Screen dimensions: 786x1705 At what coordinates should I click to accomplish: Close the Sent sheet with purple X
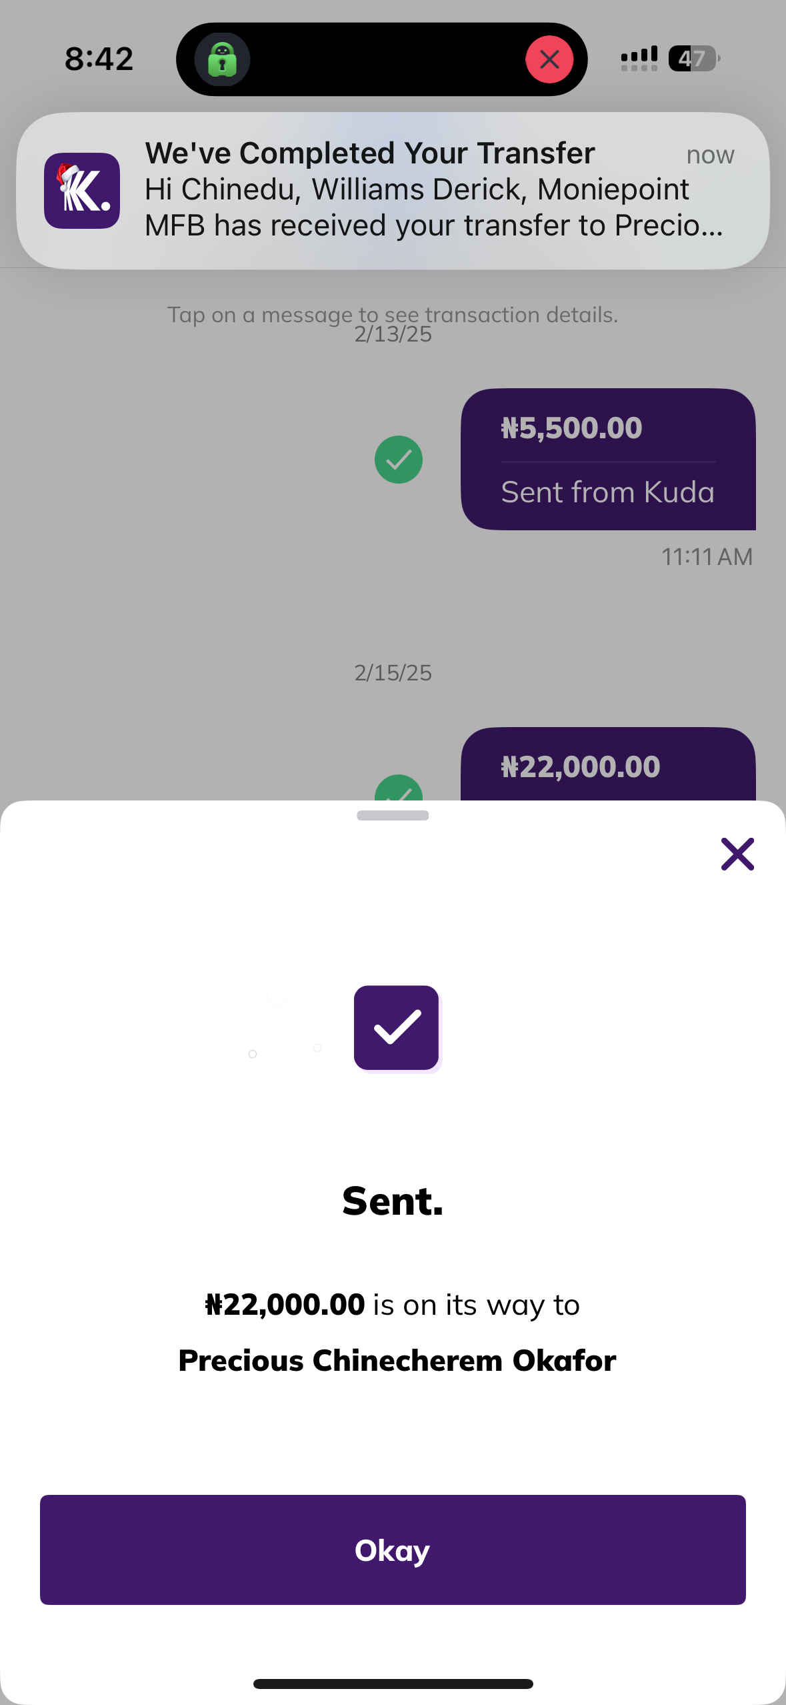pos(737,854)
